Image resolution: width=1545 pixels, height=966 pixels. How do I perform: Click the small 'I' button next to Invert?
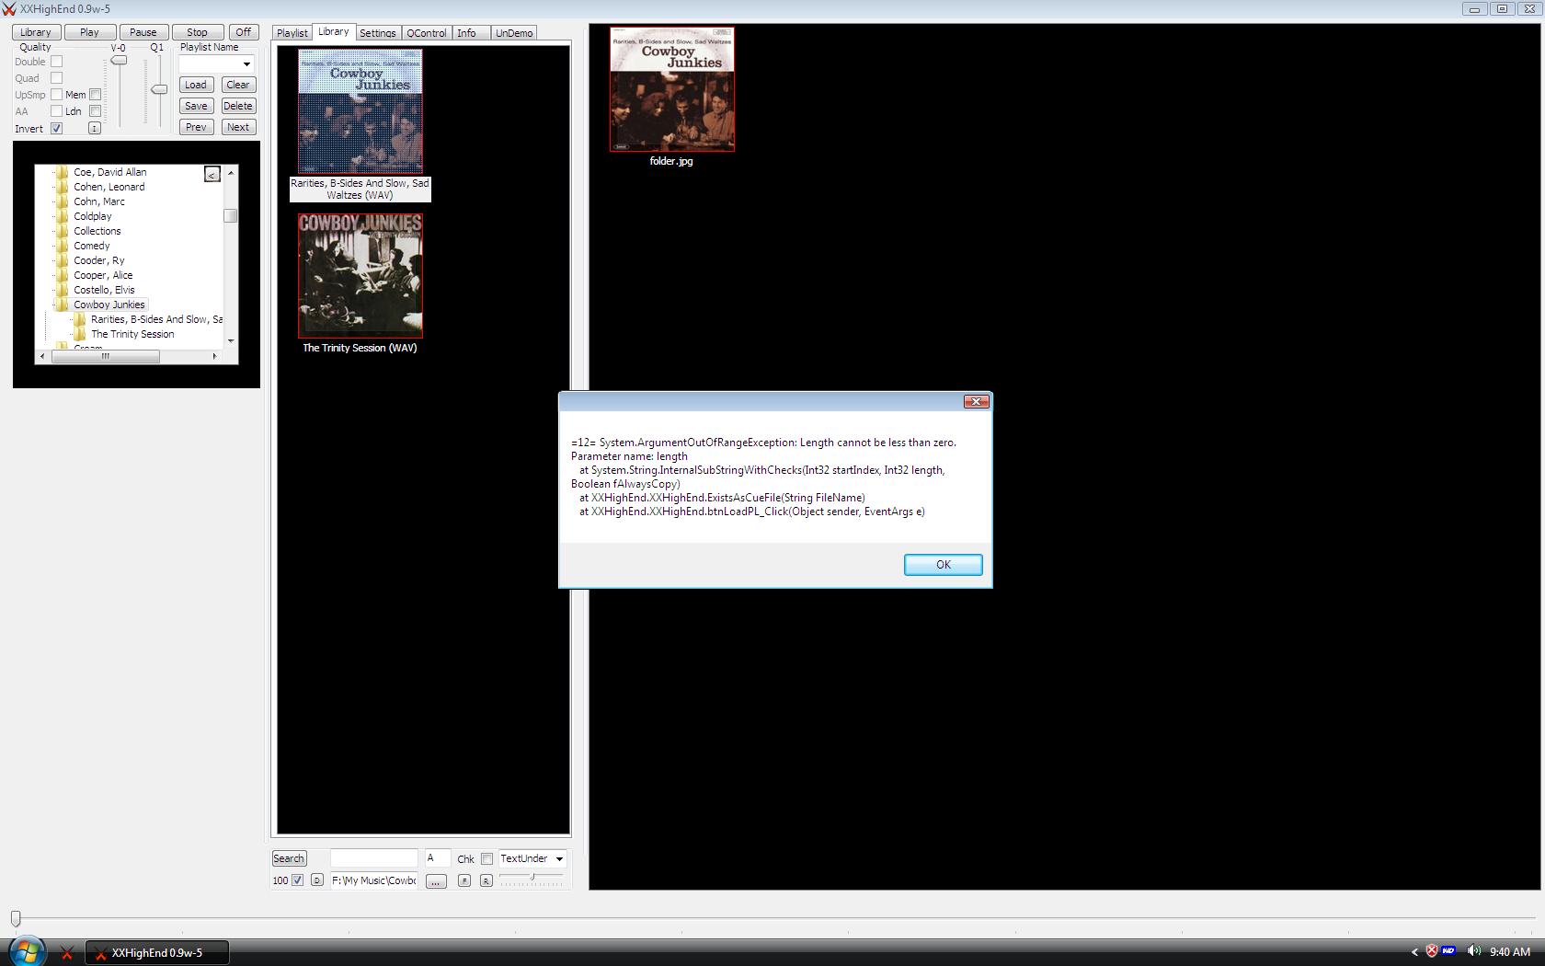[94, 128]
